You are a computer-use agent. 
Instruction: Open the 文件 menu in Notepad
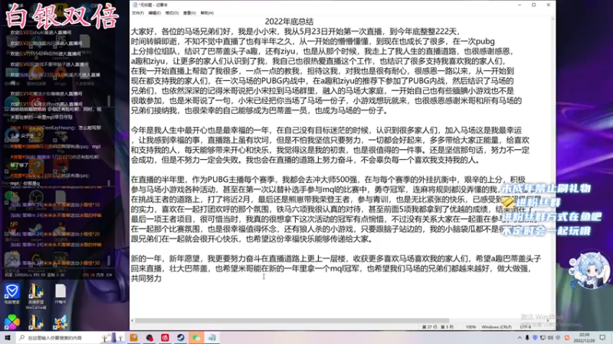click(x=138, y=13)
